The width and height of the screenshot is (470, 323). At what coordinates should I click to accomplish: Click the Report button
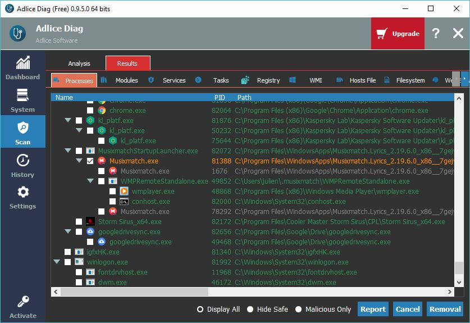coord(373,309)
